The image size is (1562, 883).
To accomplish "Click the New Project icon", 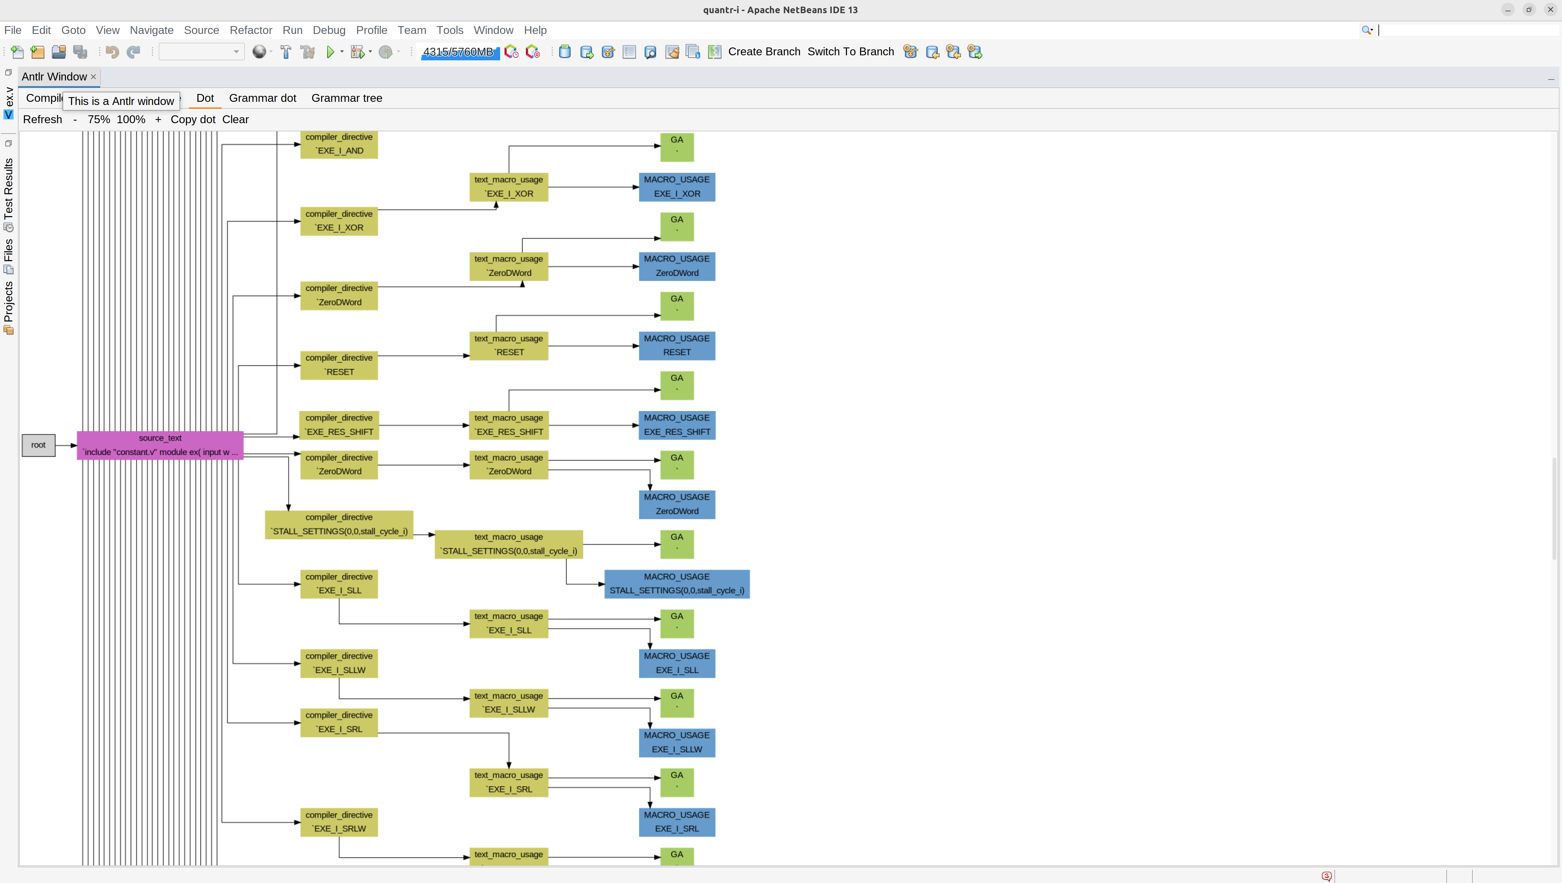I will [x=38, y=52].
